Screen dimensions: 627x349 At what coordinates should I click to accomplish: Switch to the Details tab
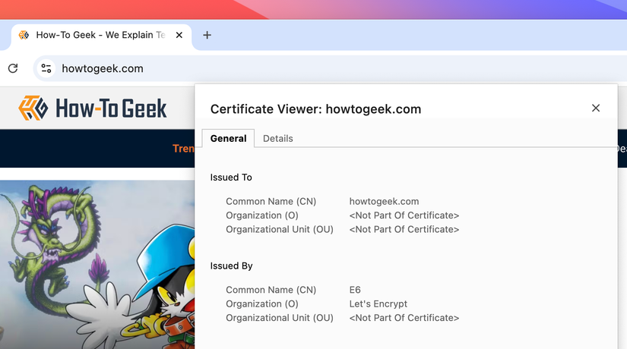pyautogui.click(x=277, y=138)
